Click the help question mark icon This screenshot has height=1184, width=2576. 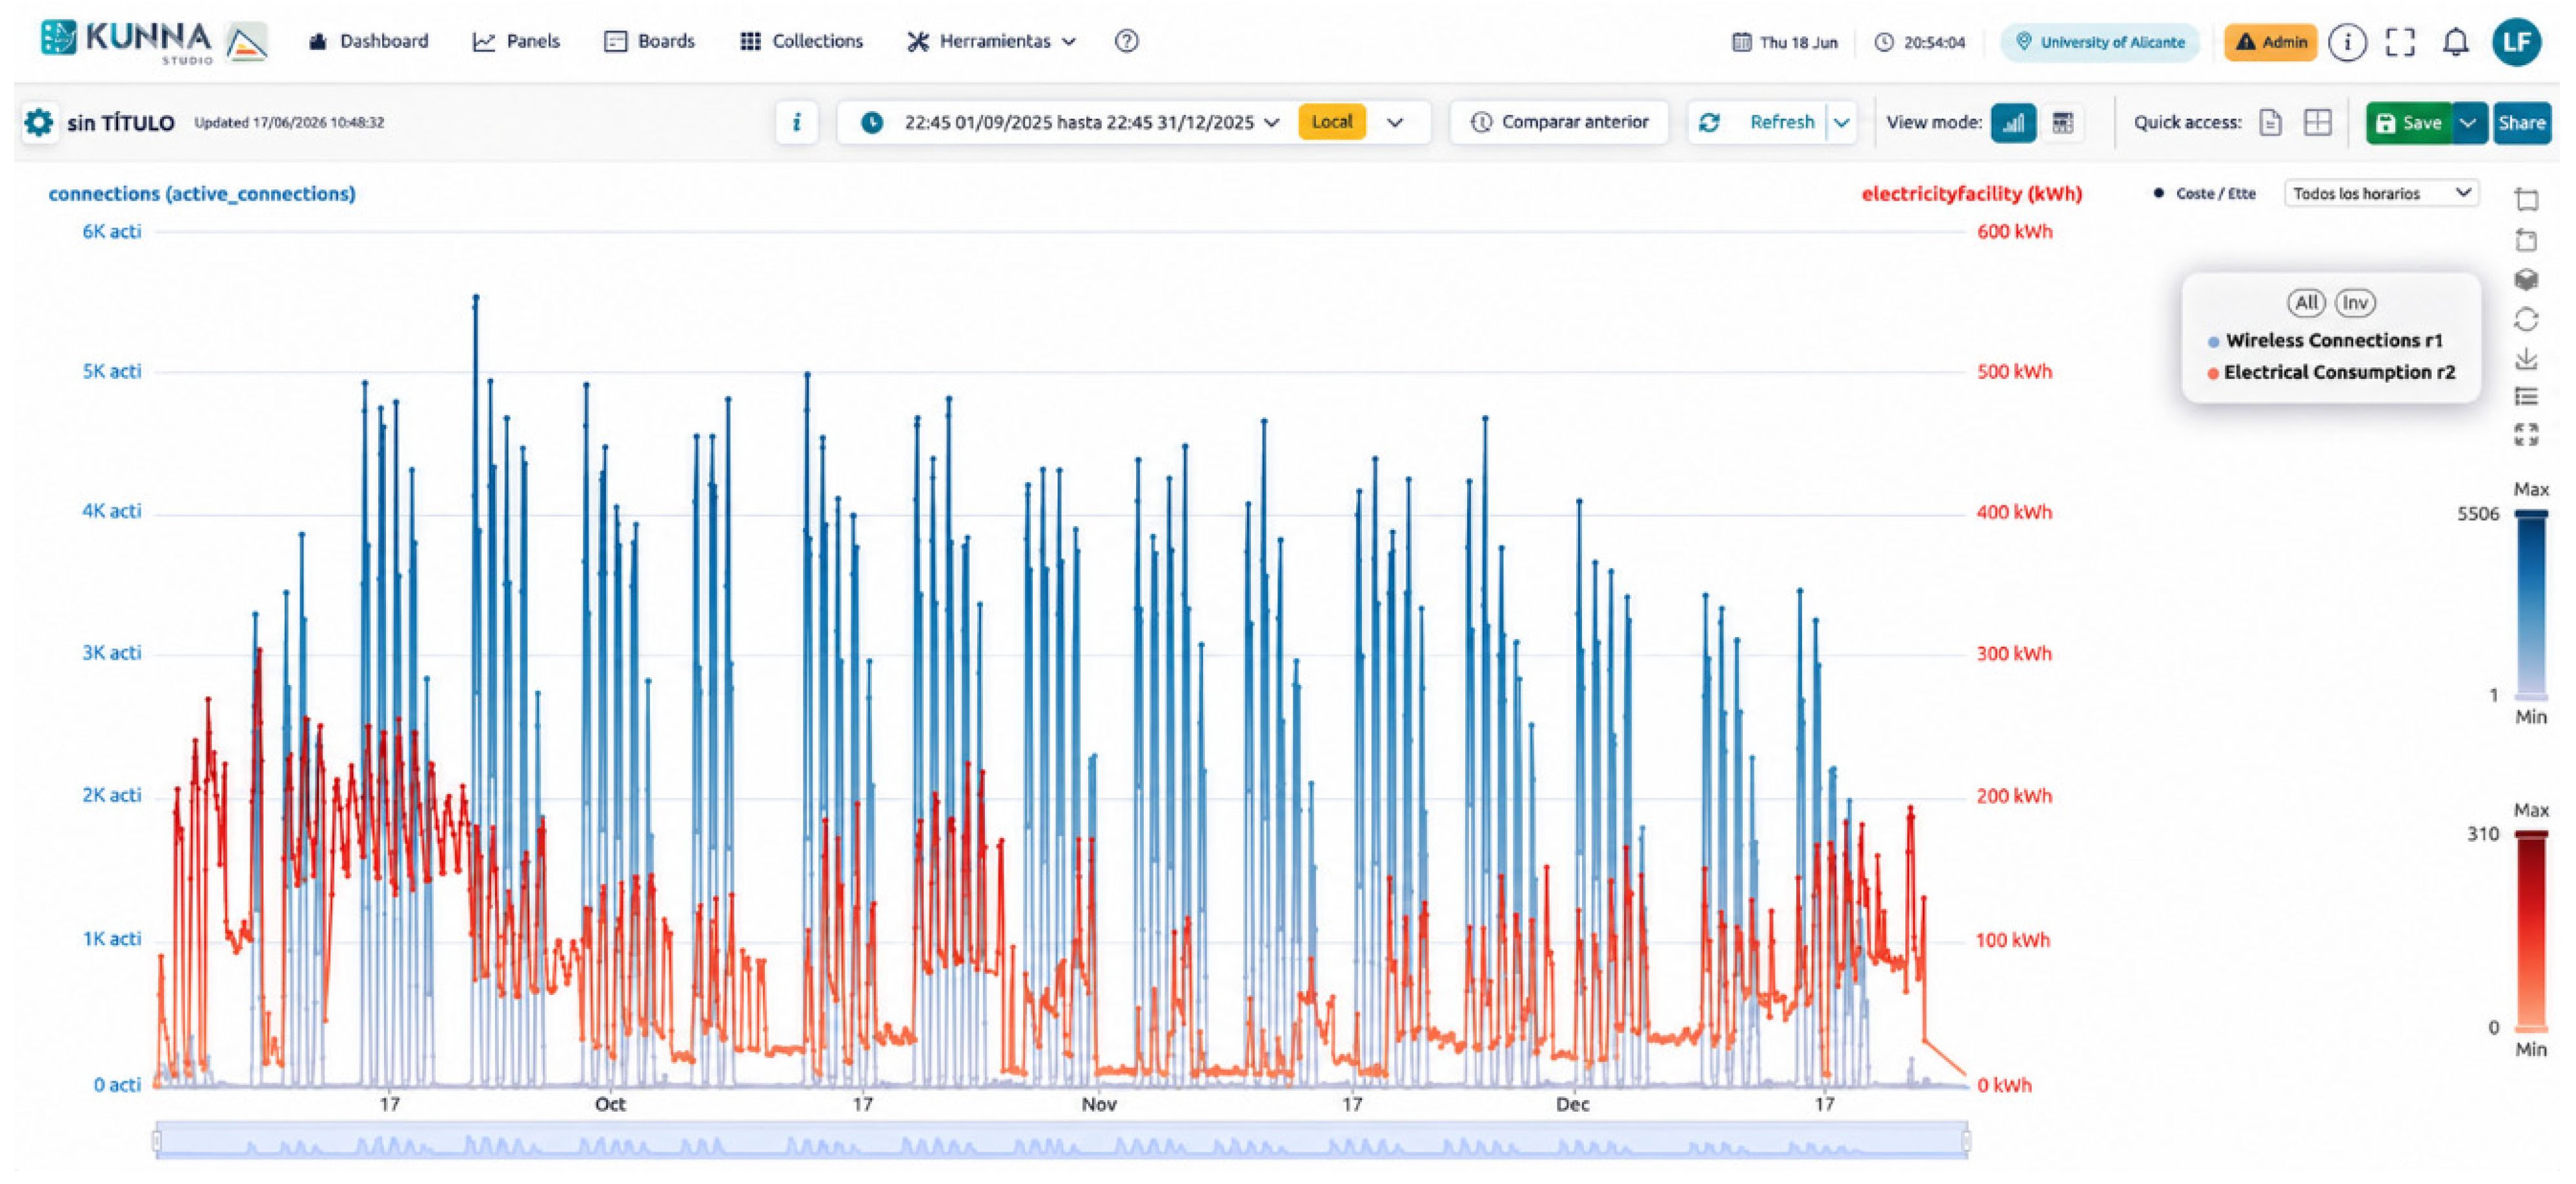tap(1126, 41)
